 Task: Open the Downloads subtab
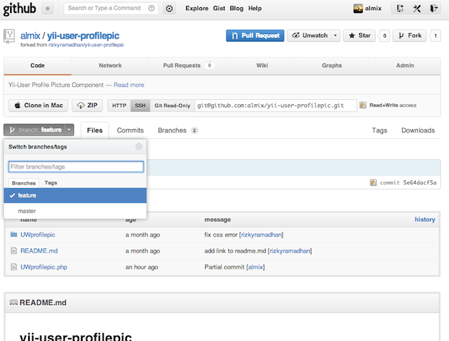(x=418, y=130)
